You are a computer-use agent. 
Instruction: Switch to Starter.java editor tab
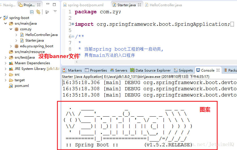click(126, 5)
